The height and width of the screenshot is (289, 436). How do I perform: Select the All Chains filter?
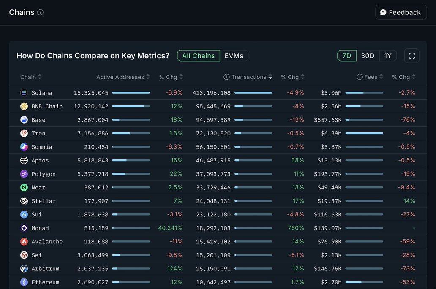[198, 56]
